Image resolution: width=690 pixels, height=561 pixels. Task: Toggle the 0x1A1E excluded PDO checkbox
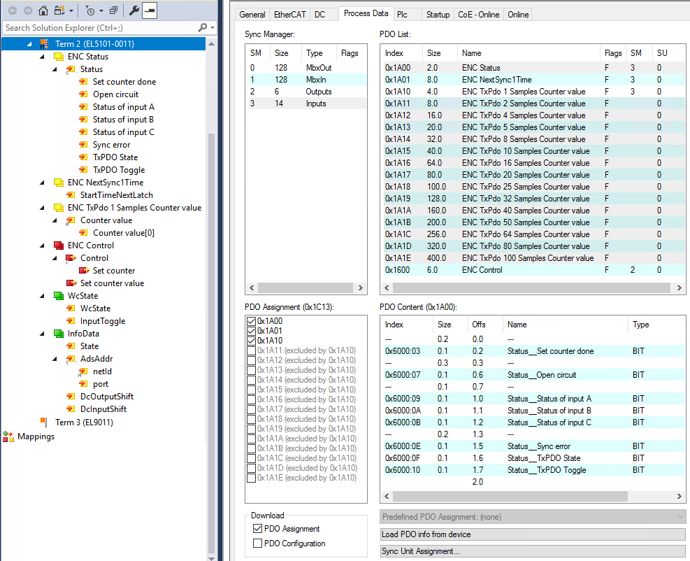pyautogui.click(x=251, y=478)
